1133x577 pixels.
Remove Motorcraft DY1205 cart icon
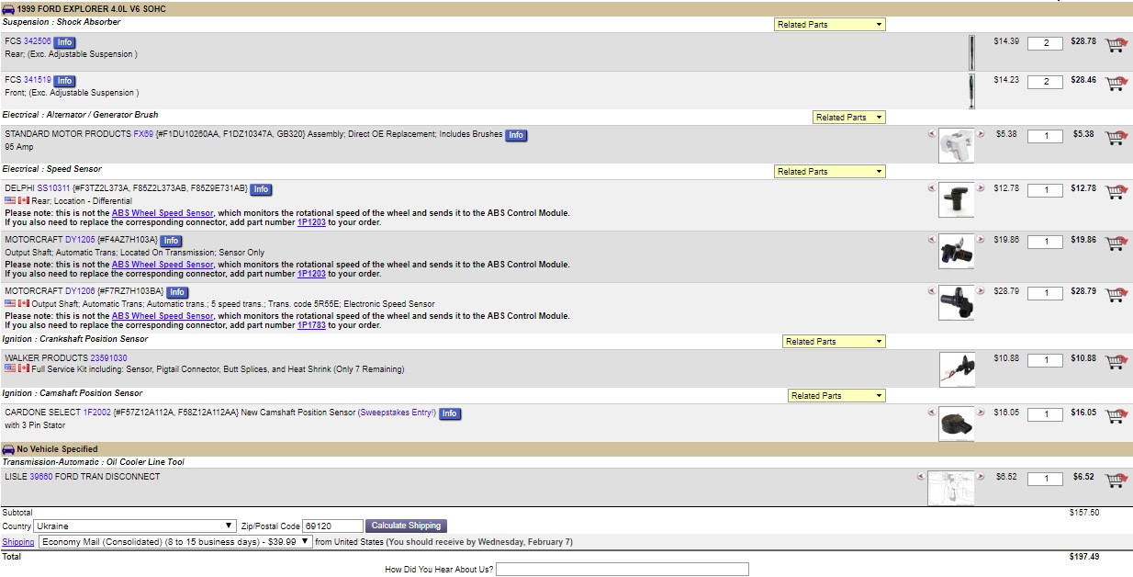coord(1116,243)
